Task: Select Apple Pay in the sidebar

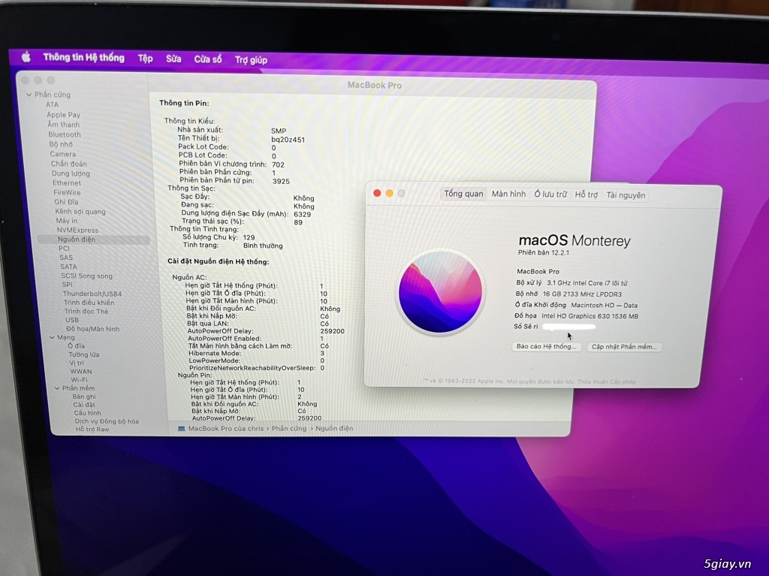Action: [63, 115]
